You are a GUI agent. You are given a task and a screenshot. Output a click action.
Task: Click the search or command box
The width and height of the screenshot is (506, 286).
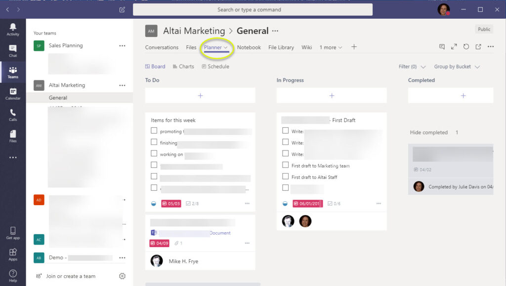pos(253,9)
